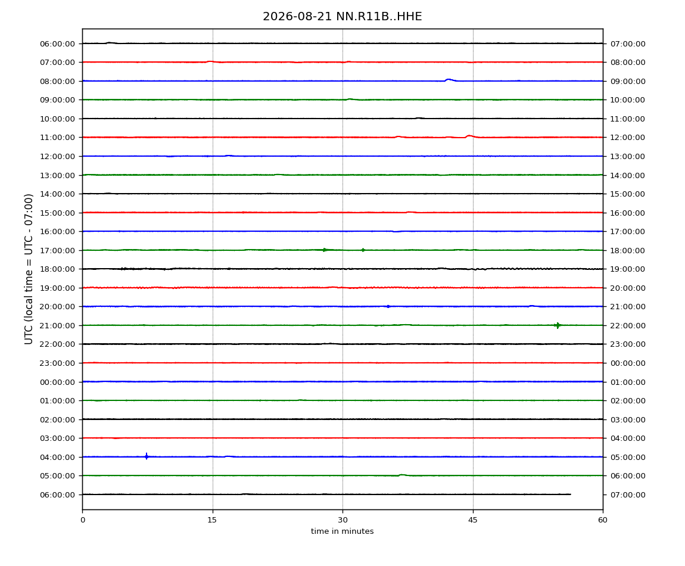Click the 'time in minutes' axis label

click(x=342, y=531)
